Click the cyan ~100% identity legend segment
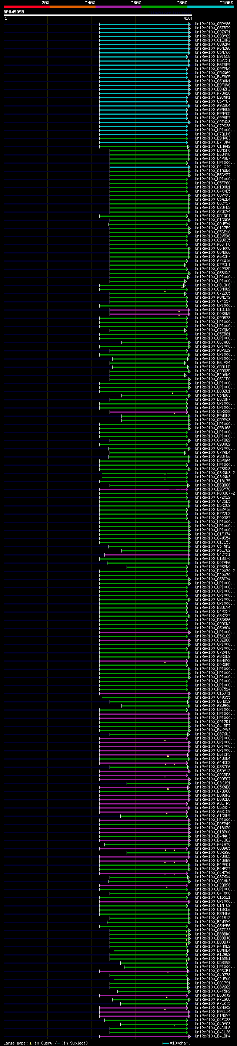237x1046 pixels. [x=211, y=7]
